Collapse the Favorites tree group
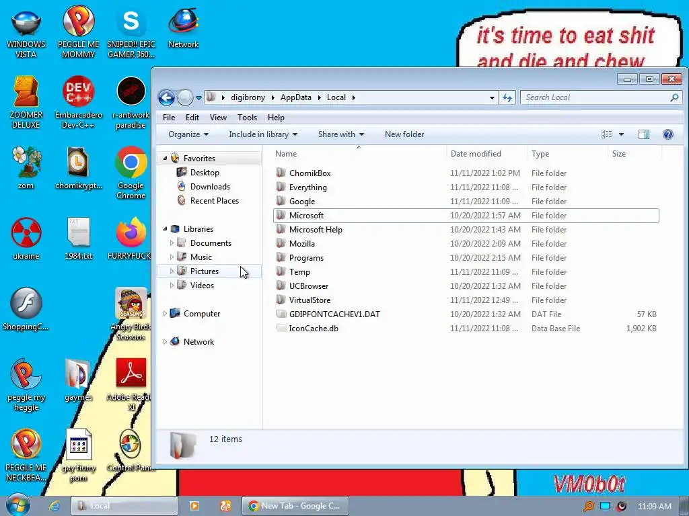This screenshot has width=689, height=516. point(165,159)
